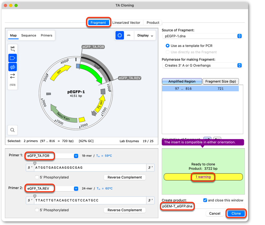Open the 1 warning link
The height and width of the screenshot is (225, 265).
click(203, 177)
